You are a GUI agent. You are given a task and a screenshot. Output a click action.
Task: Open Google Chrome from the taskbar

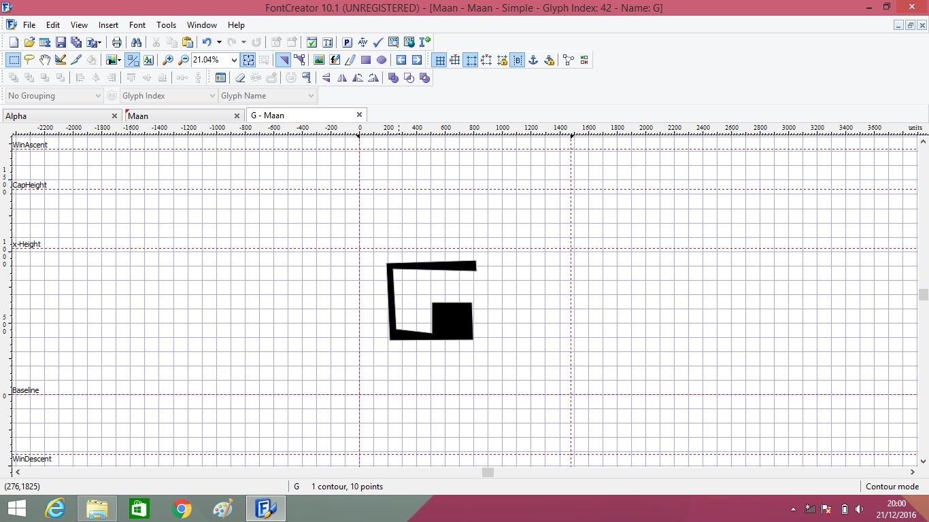[182, 508]
